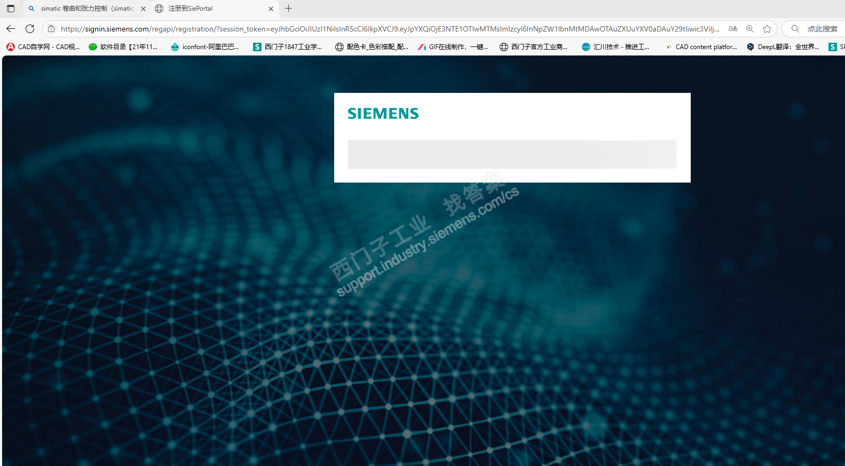Open a new browser tab

(289, 9)
